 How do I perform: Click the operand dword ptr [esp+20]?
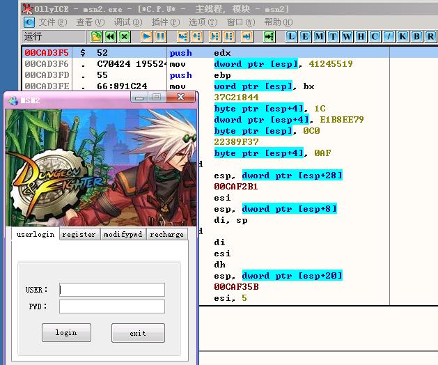[292, 276]
